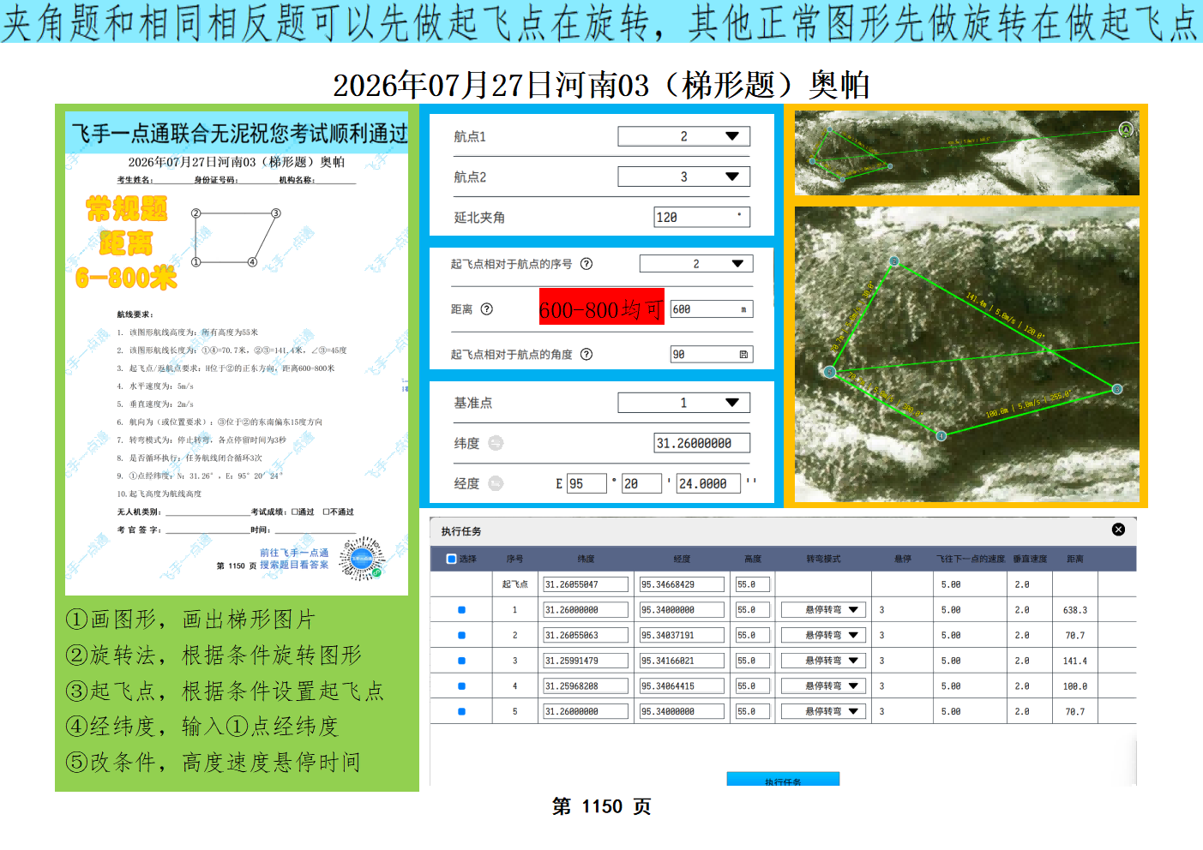Click the help icon next to 距离
This screenshot has height=850, width=1203.
click(x=487, y=309)
